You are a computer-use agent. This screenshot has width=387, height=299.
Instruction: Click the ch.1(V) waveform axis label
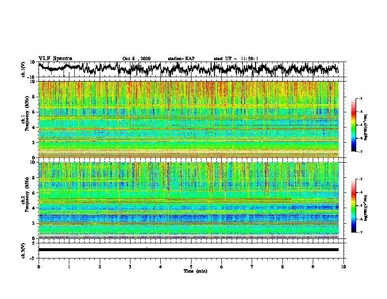click(x=23, y=69)
